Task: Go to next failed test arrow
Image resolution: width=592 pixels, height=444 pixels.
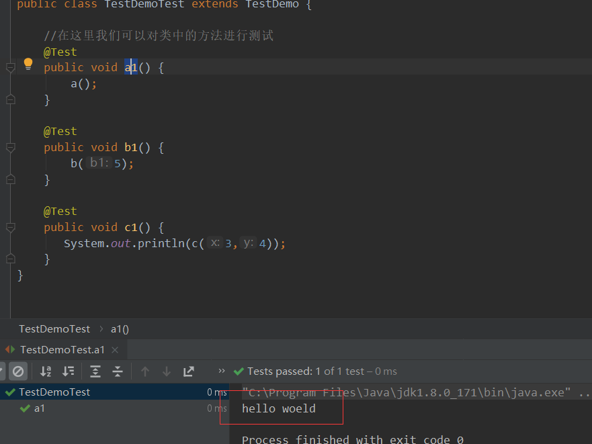Action: click(167, 371)
